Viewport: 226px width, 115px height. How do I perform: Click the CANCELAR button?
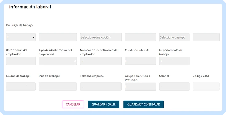(73, 104)
